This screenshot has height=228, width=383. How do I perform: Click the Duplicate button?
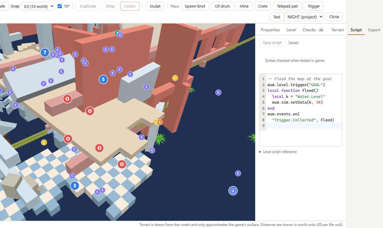click(88, 6)
